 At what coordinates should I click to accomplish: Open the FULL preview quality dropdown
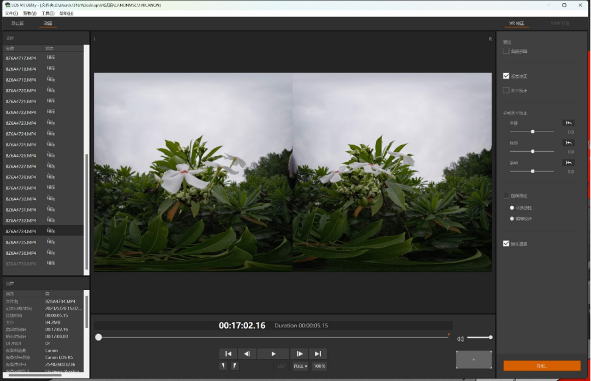coord(300,366)
